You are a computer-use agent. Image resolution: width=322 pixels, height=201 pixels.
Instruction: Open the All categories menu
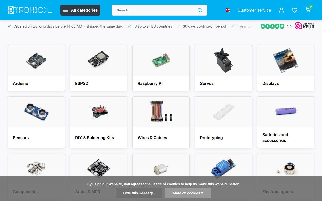pos(80,10)
